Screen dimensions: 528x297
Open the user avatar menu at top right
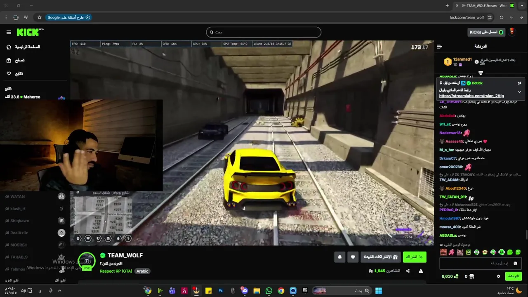(512, 32)
